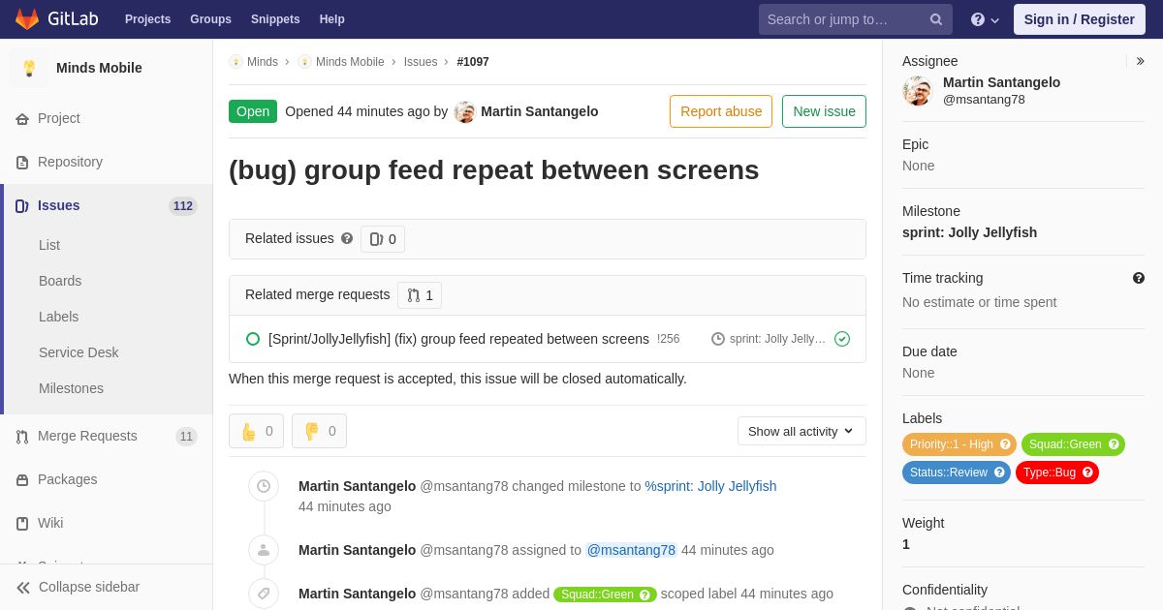Open Groups in the top navigation
The height and width of the screenshot is (610, 1163).
pos(210,19)
